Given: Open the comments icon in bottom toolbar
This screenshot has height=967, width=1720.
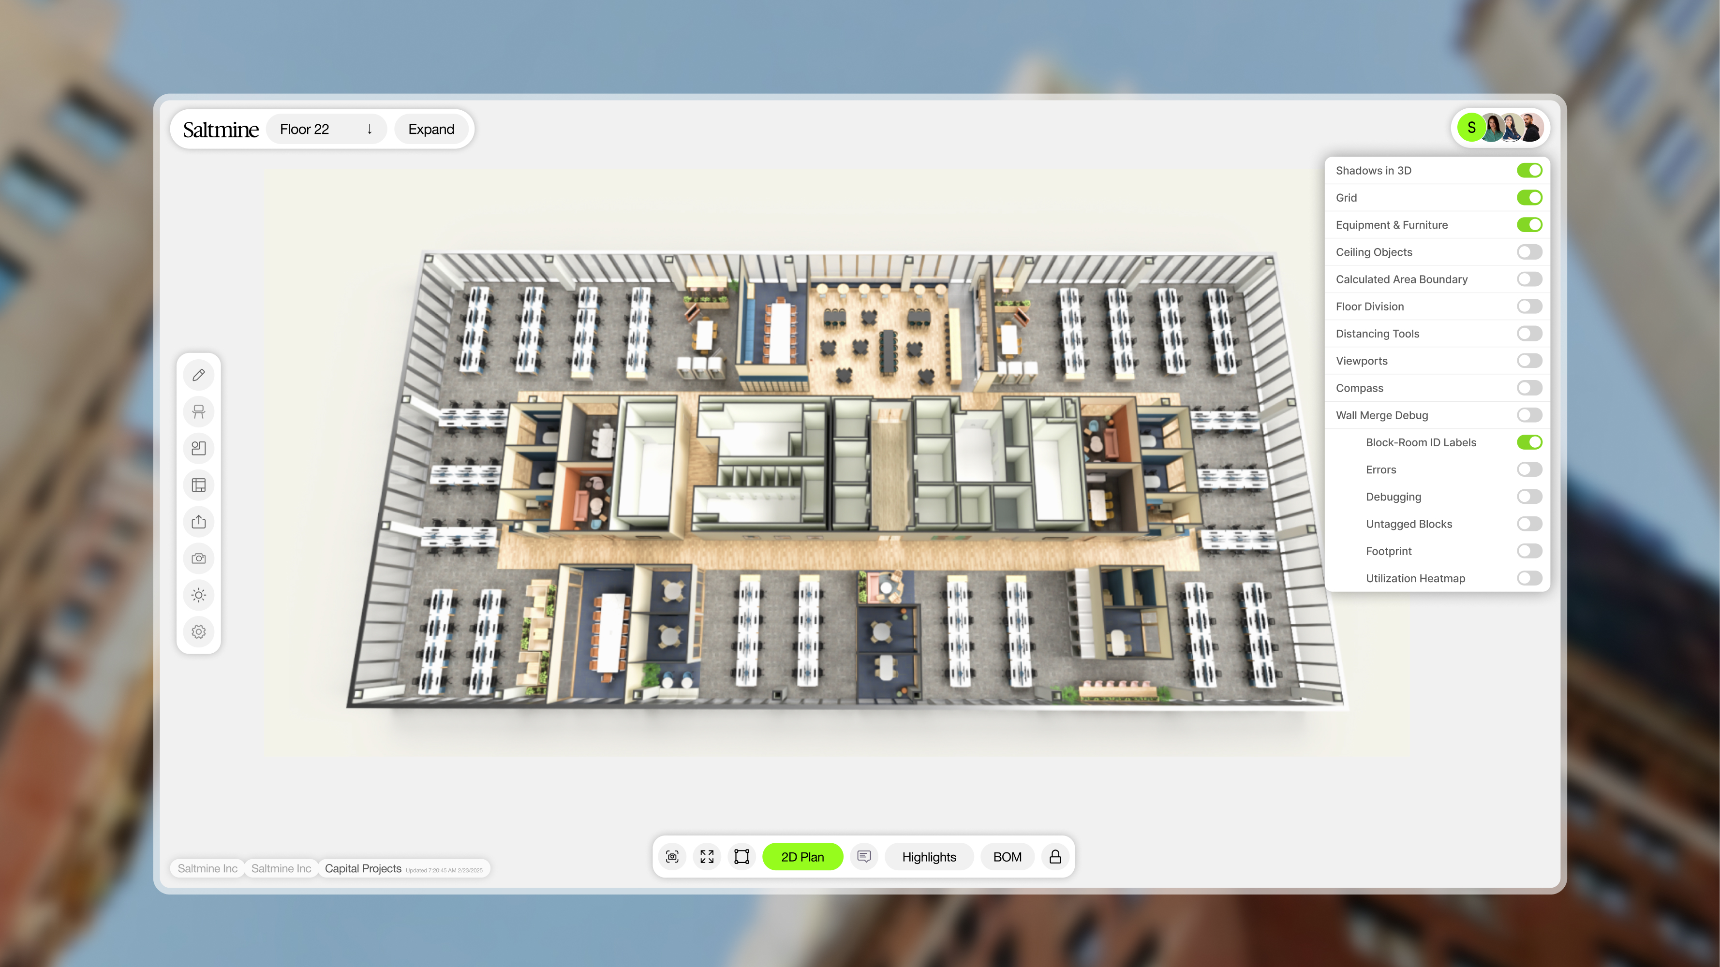Looking at the screenshot, I should point(863,856).
